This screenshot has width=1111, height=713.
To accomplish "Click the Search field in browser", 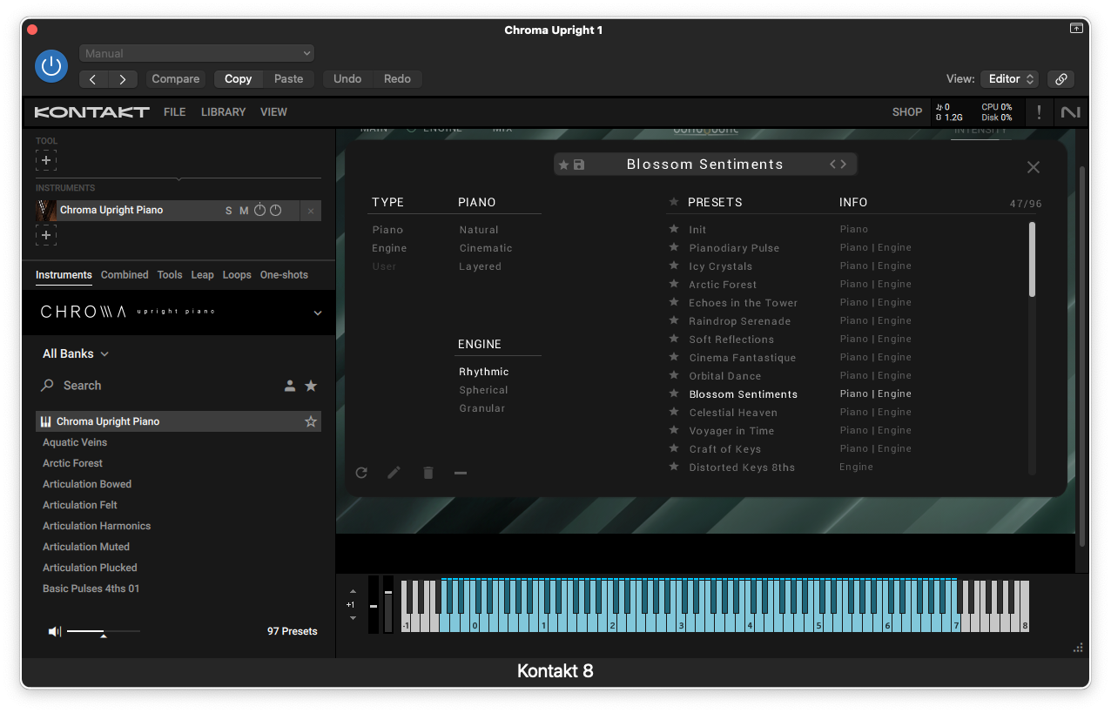I will coord(161,386).
